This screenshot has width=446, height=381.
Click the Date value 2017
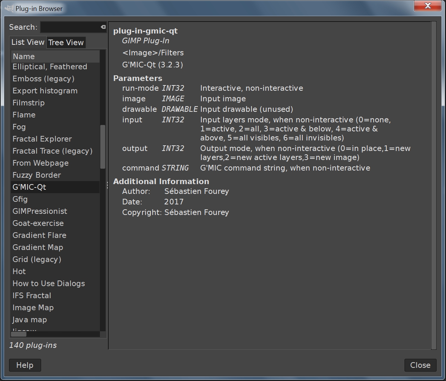coord(174,202)
